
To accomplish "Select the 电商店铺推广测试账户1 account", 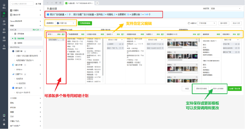I will 25,60.
